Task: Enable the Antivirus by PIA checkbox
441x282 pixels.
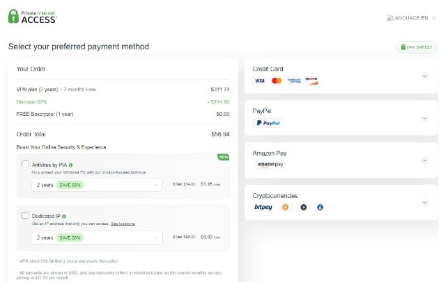Action: 26,165
